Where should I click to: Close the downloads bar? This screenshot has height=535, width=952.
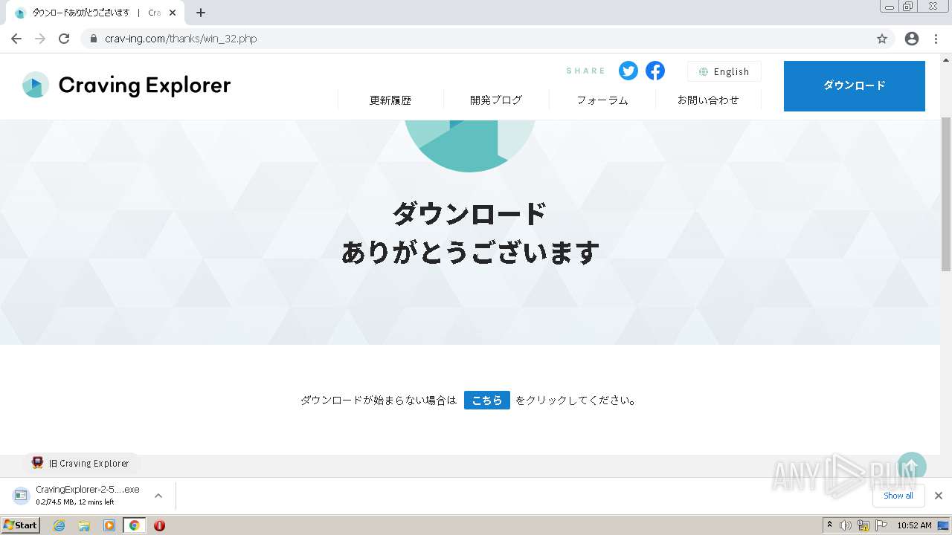(939, 496)
